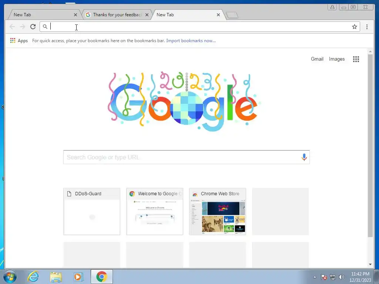Open Internet Explorer from the taskbar
This screenshot has height=284, width=379.
pos(33,277)
